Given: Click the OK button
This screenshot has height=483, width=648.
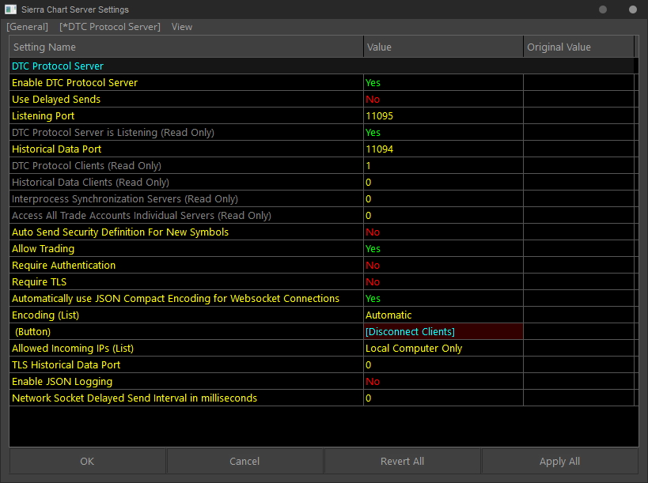Looking at the screenshot, I should 87,461.
